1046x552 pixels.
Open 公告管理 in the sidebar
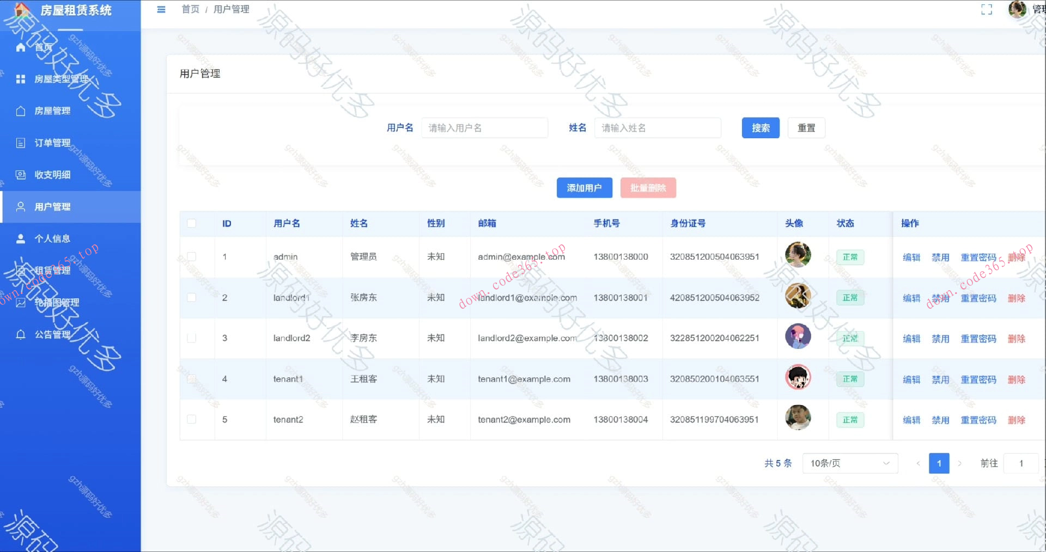click(x=52, y=334)
